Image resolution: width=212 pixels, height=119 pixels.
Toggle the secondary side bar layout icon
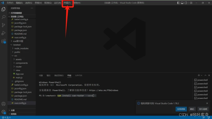(186, 3)
